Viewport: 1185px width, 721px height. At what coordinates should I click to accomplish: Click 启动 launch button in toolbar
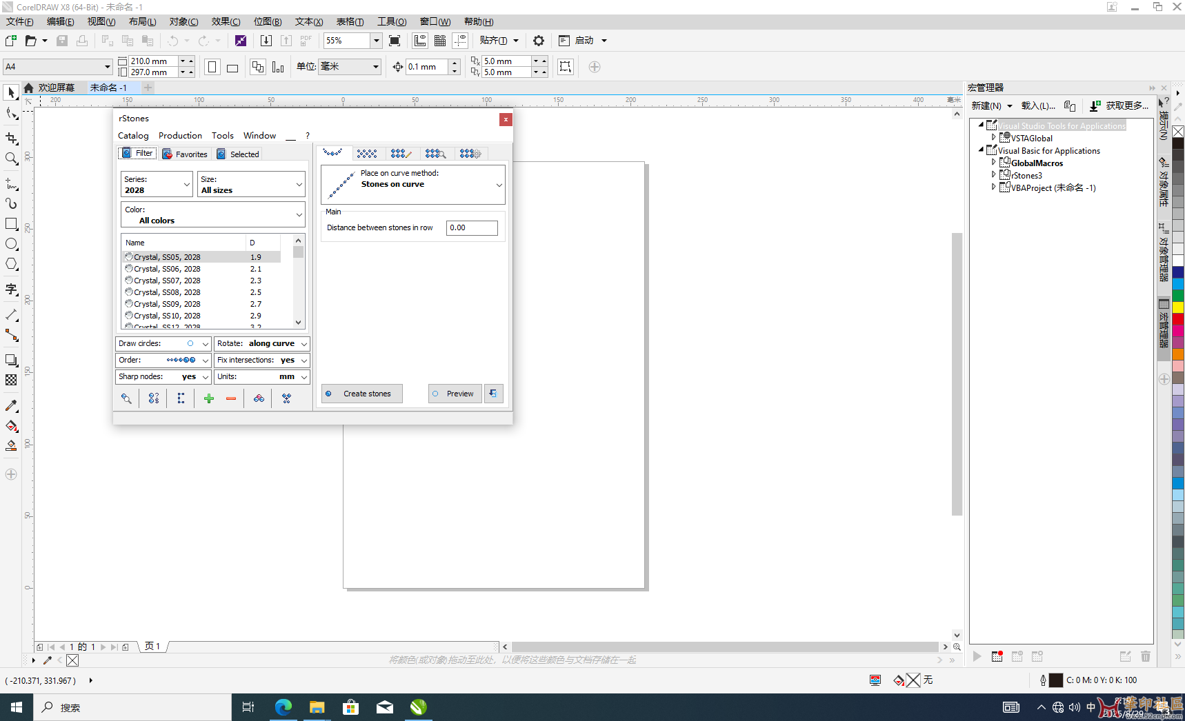[x=583, y=41]
